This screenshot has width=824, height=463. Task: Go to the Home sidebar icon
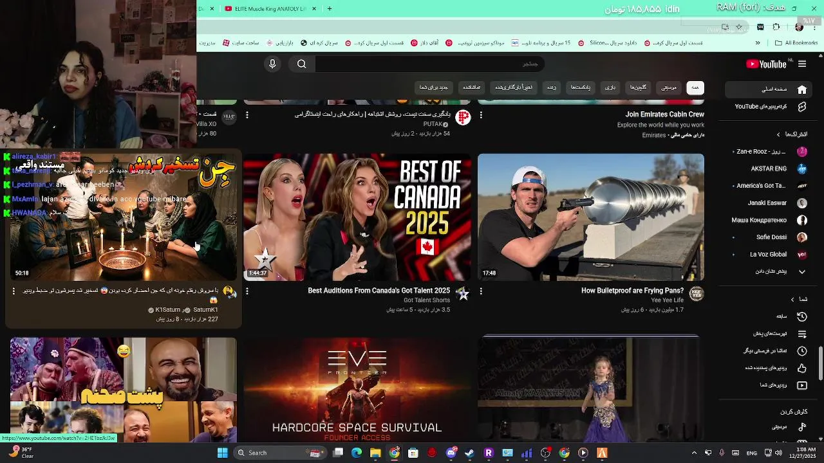802,89
